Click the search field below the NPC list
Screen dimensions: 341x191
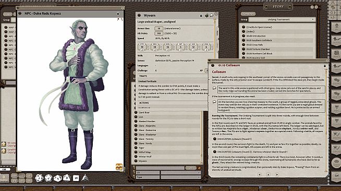(x=160, y=168)
